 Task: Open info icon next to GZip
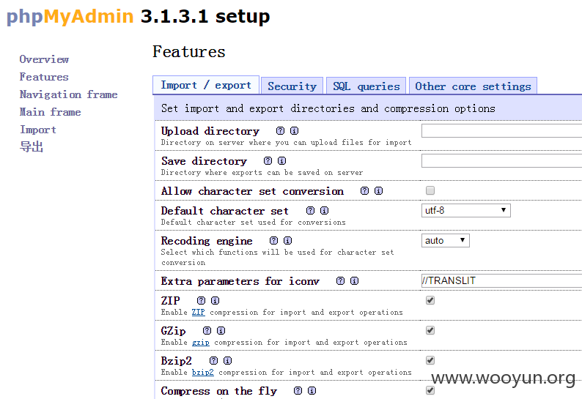click(x=221, y=331)
